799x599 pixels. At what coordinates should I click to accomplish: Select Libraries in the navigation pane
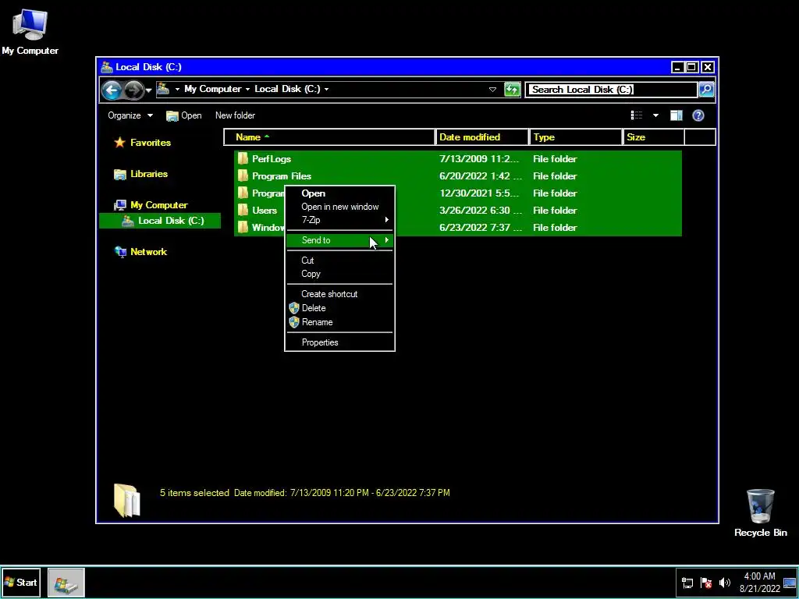(x=149, y=174)
